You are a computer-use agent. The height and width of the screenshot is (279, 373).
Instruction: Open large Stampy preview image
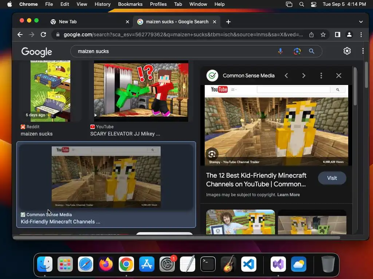[x=276, y=125]
